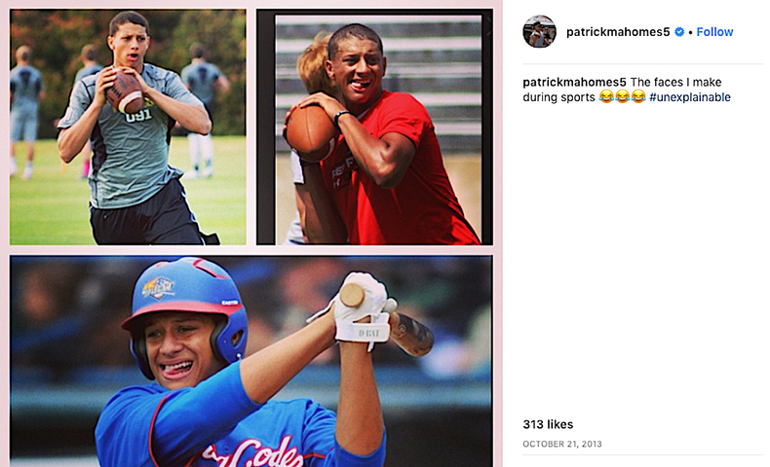Click the football in gray shirt photo
The image size is (770, 467).
pyautogui.click(x=125, y=91)
